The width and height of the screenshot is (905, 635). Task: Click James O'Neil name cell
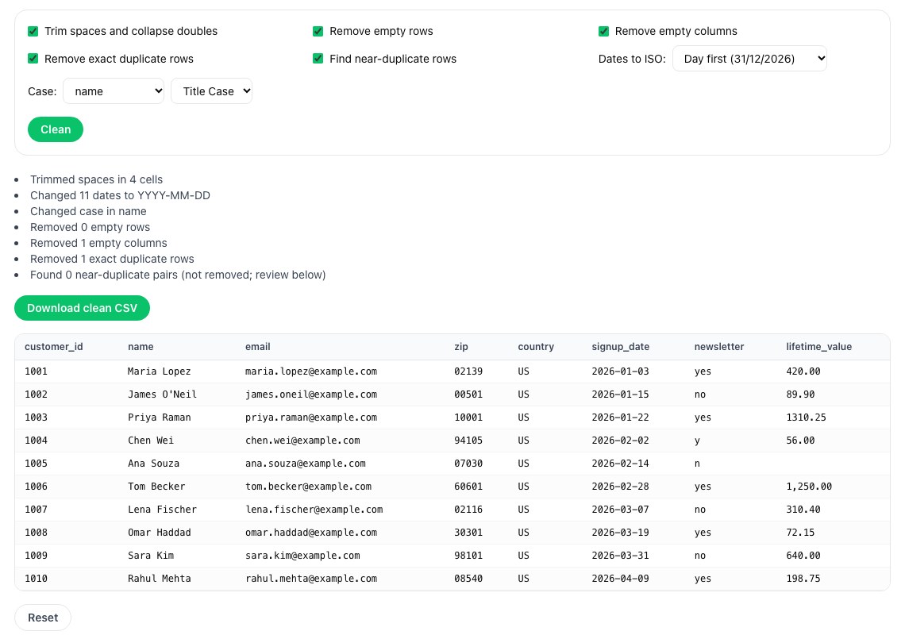click(162, 394)
